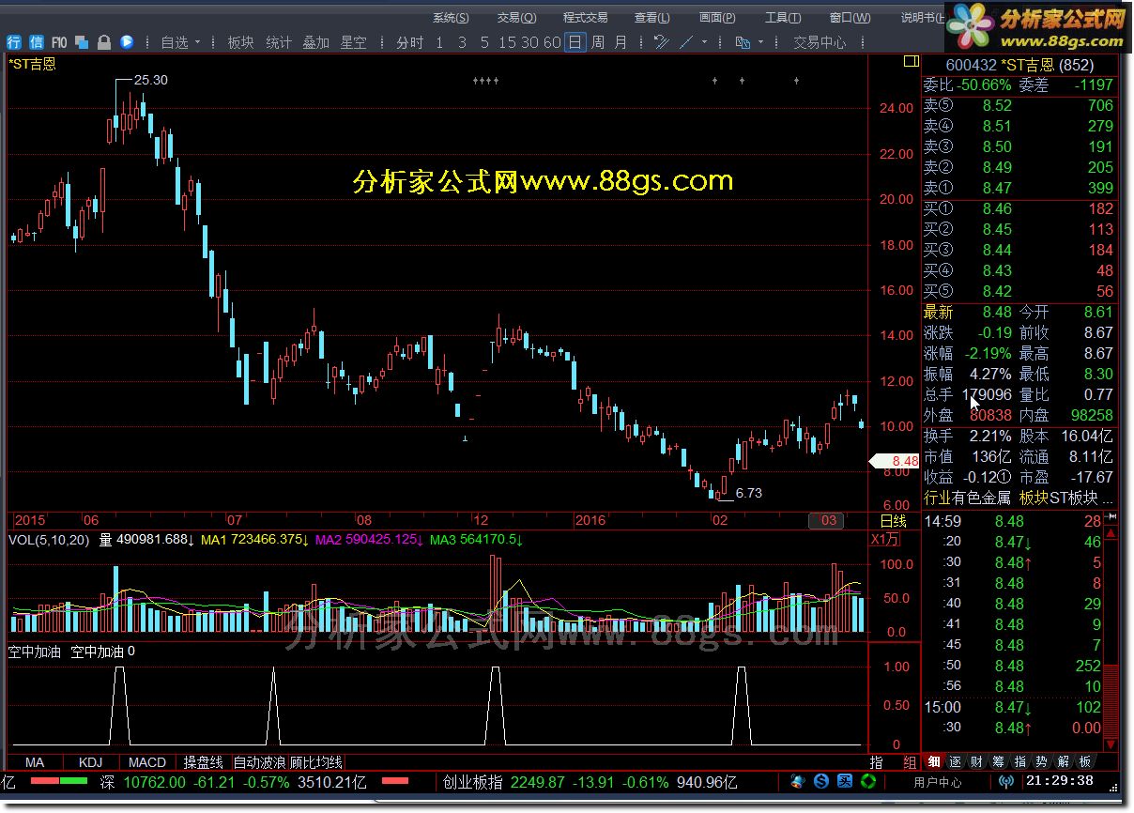Viewport: 1134px width, 813px height.
Task: Switch to the 顾比均线 indicator tab
Action: coord(316,762)
